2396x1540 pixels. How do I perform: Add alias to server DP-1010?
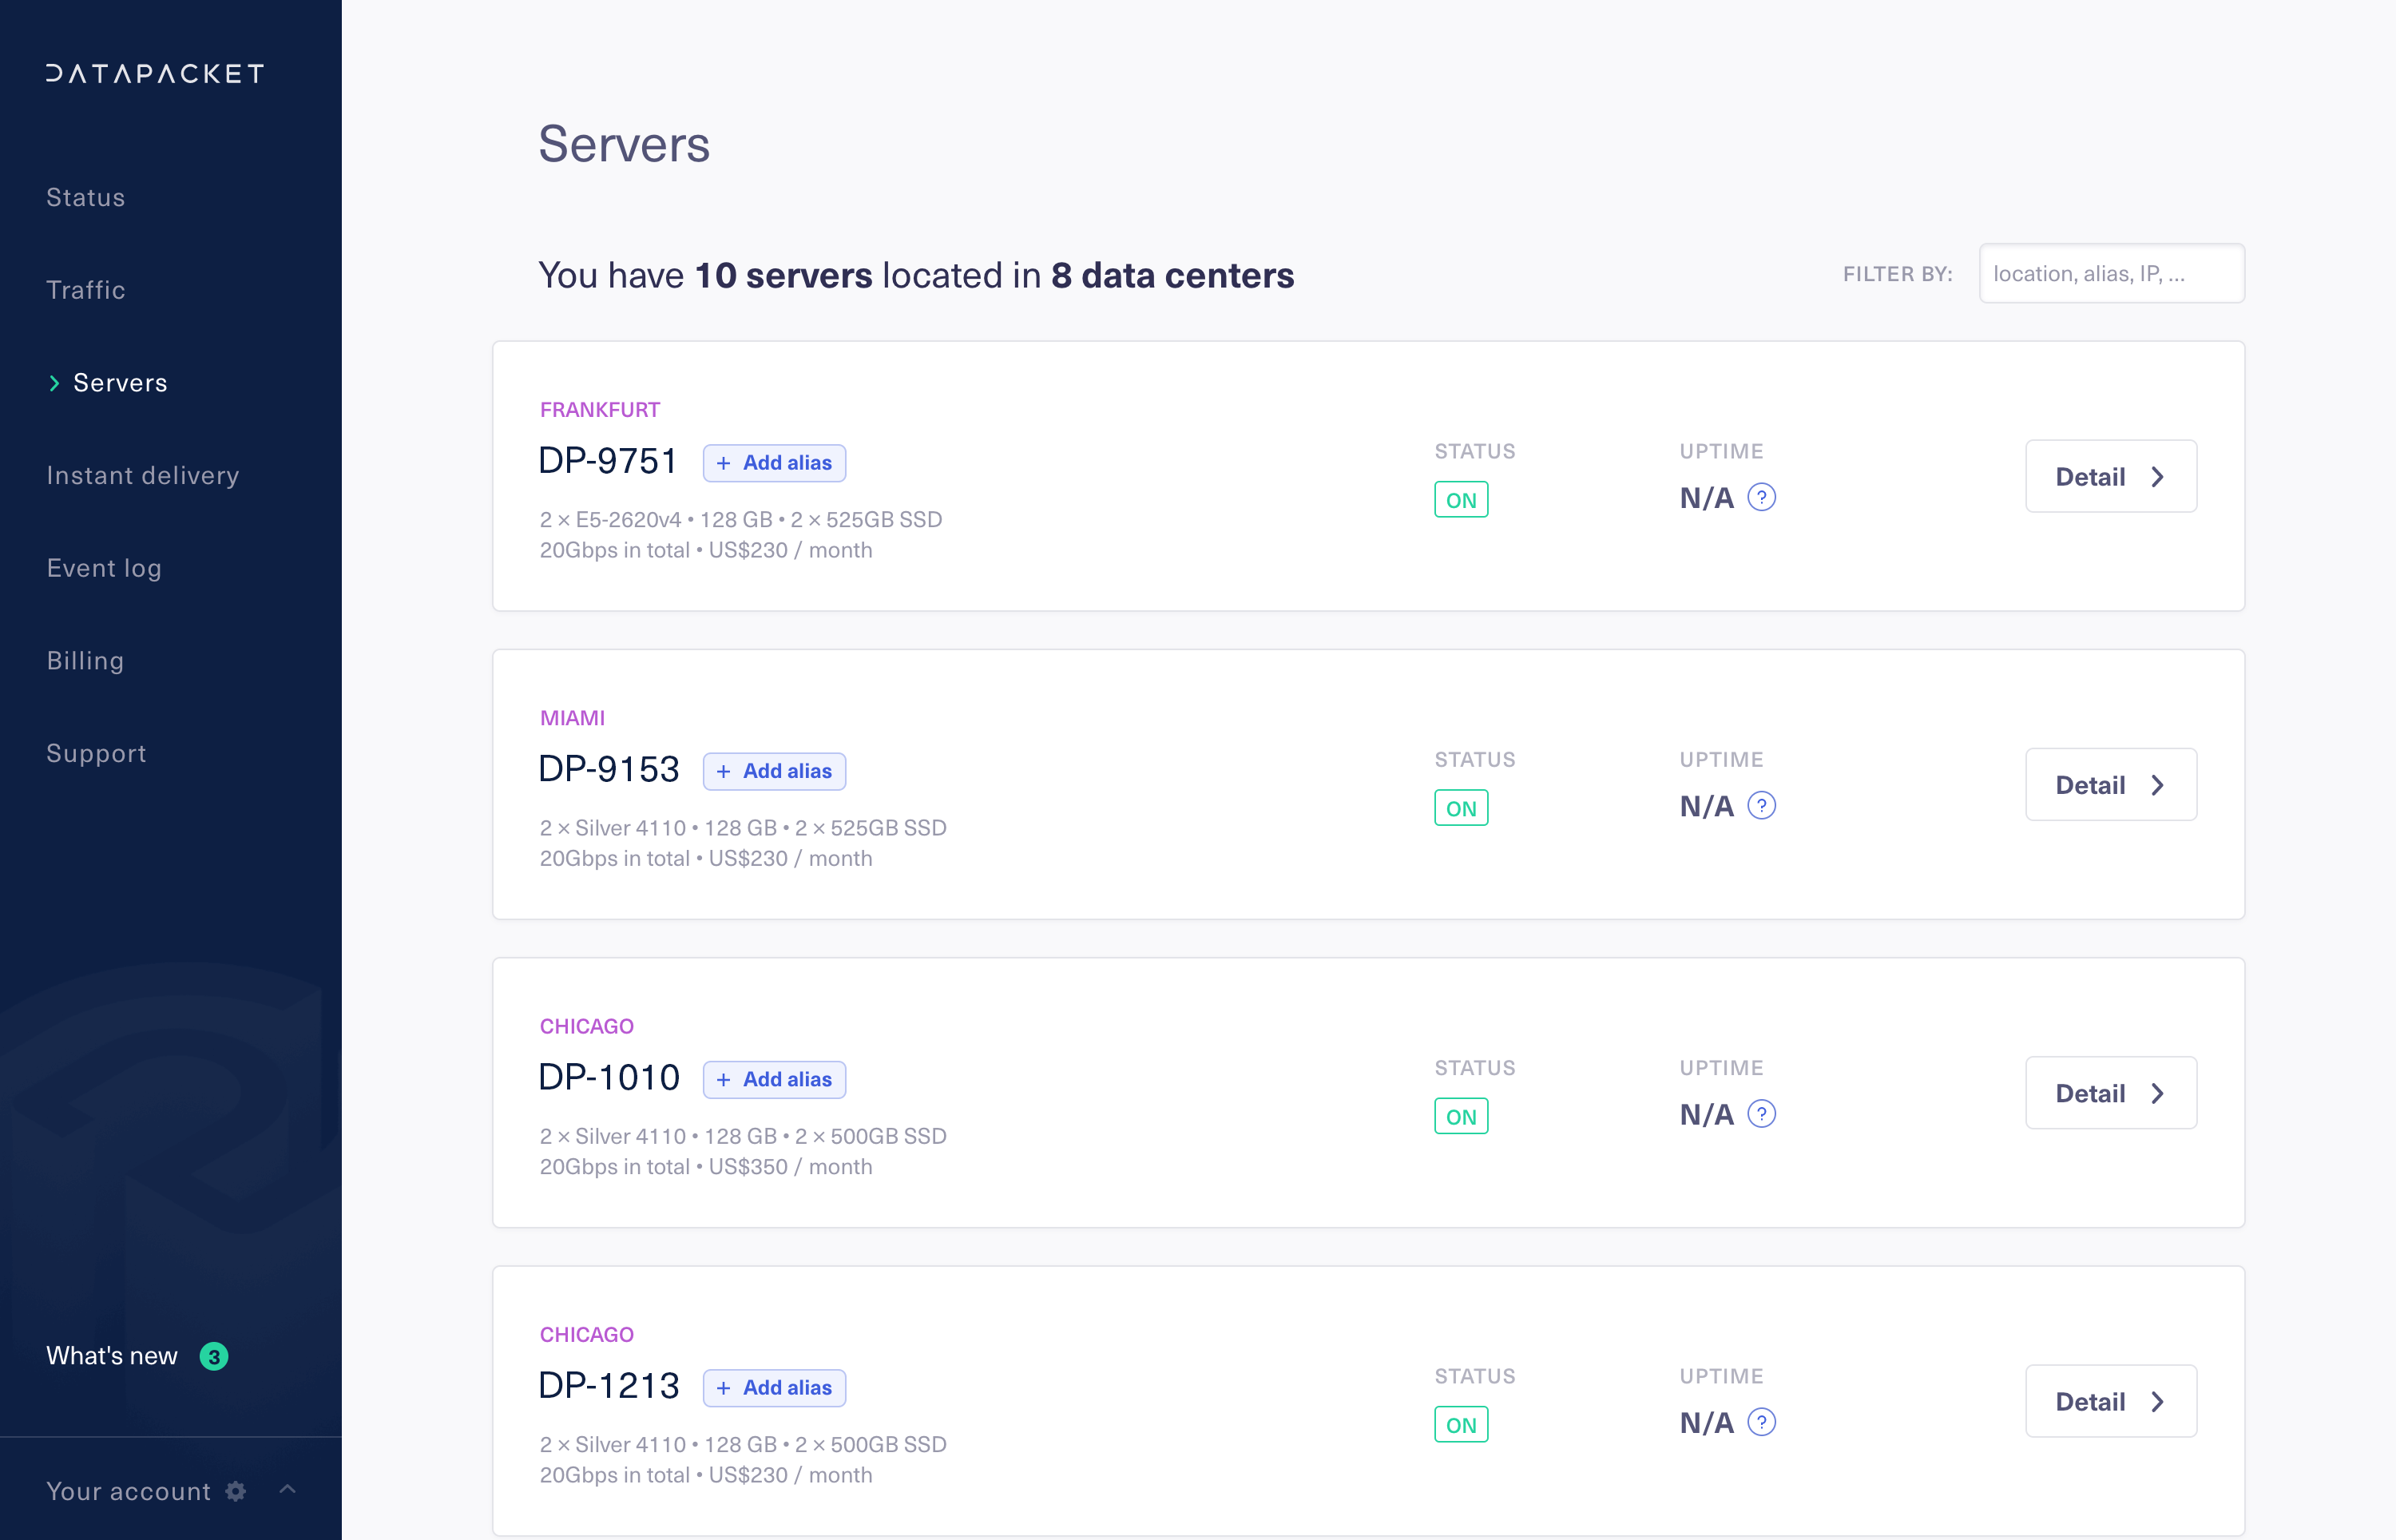click(x=774, y=1079)
